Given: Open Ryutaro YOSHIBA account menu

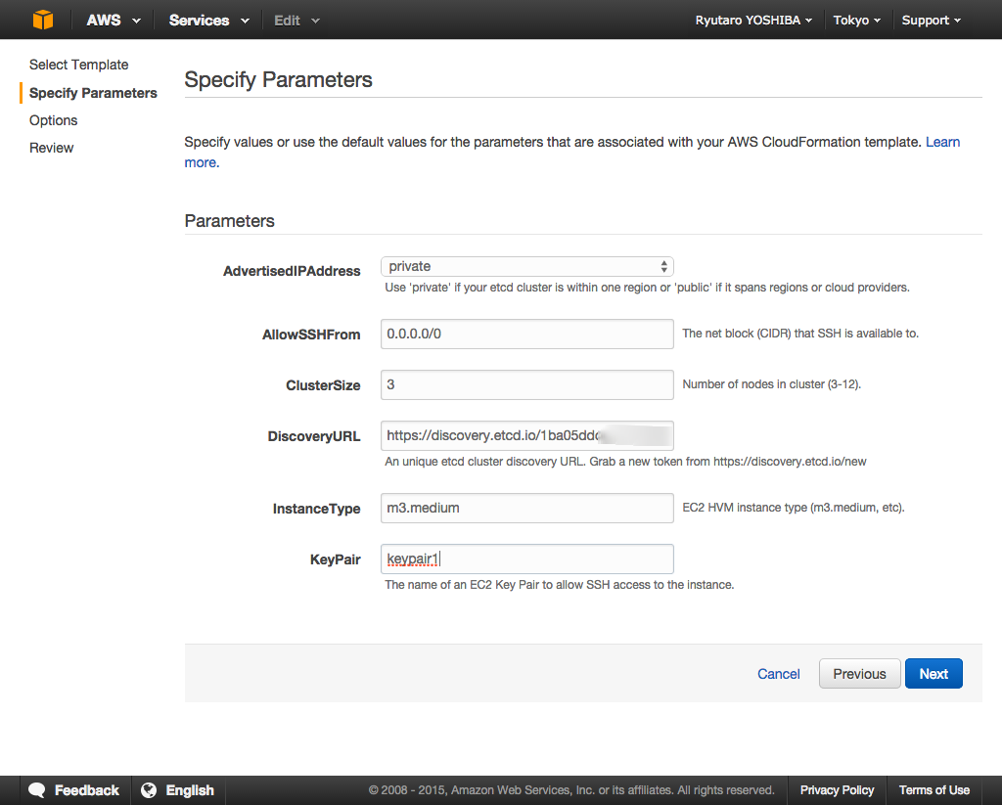Looking at the screenshot, I should [x=753, y=21].
